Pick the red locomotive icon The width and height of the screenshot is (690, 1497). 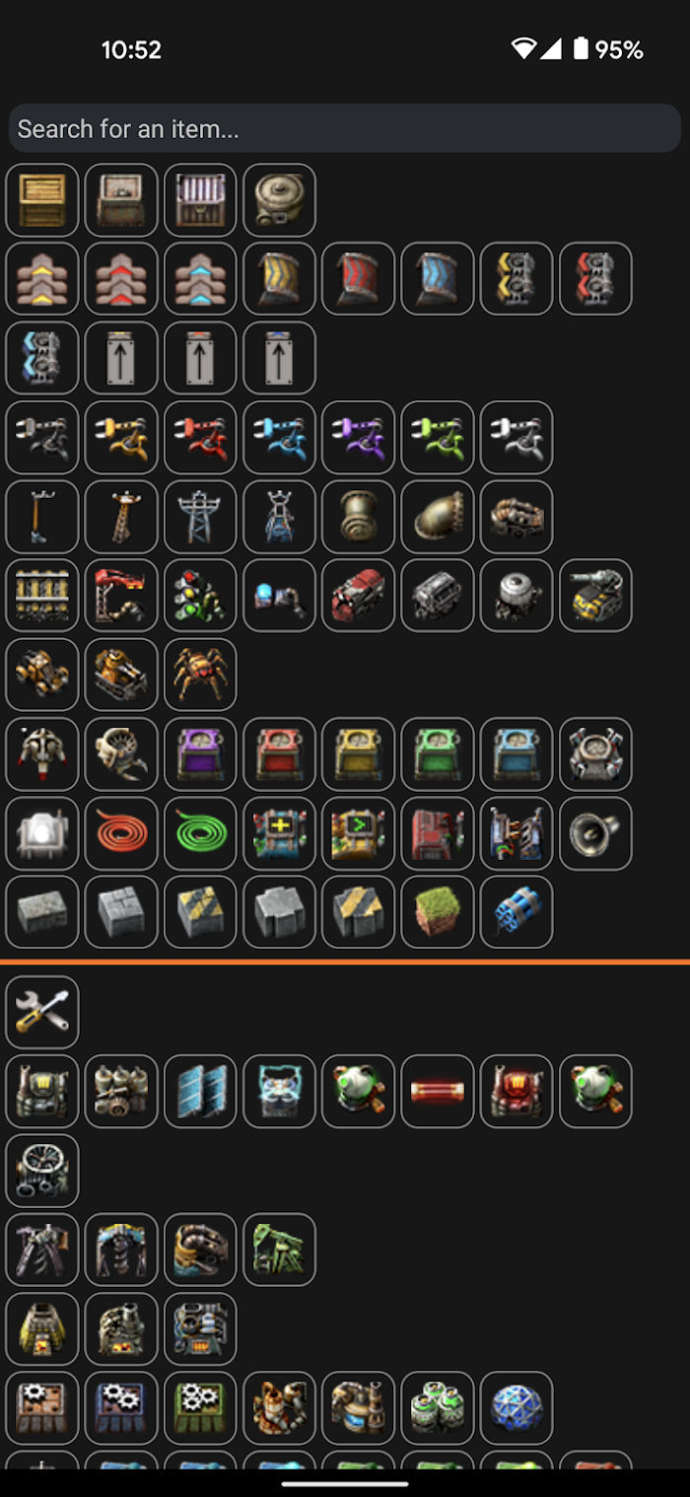358,596
